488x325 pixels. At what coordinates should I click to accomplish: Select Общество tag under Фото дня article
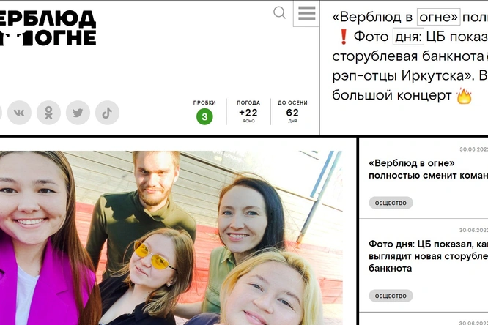(391, 296)
